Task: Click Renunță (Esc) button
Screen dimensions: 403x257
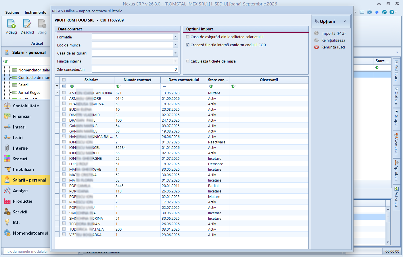Action: [x=329, y=47]
